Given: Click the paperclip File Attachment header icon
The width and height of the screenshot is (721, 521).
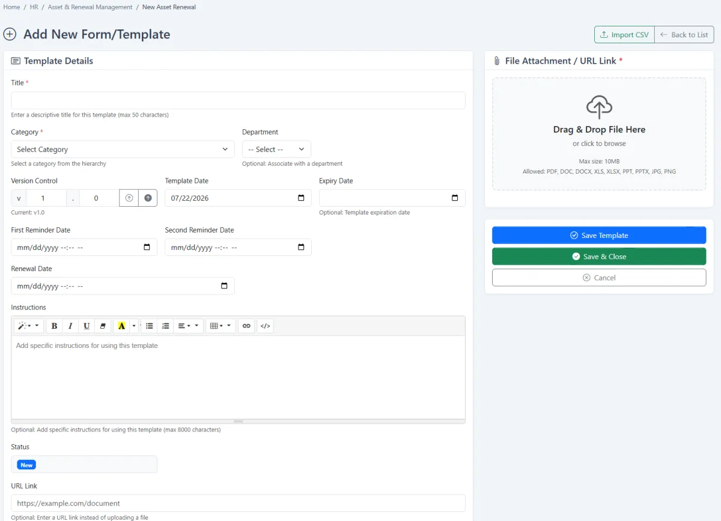Looking at the screenshot, I should (x=497, y=61).
